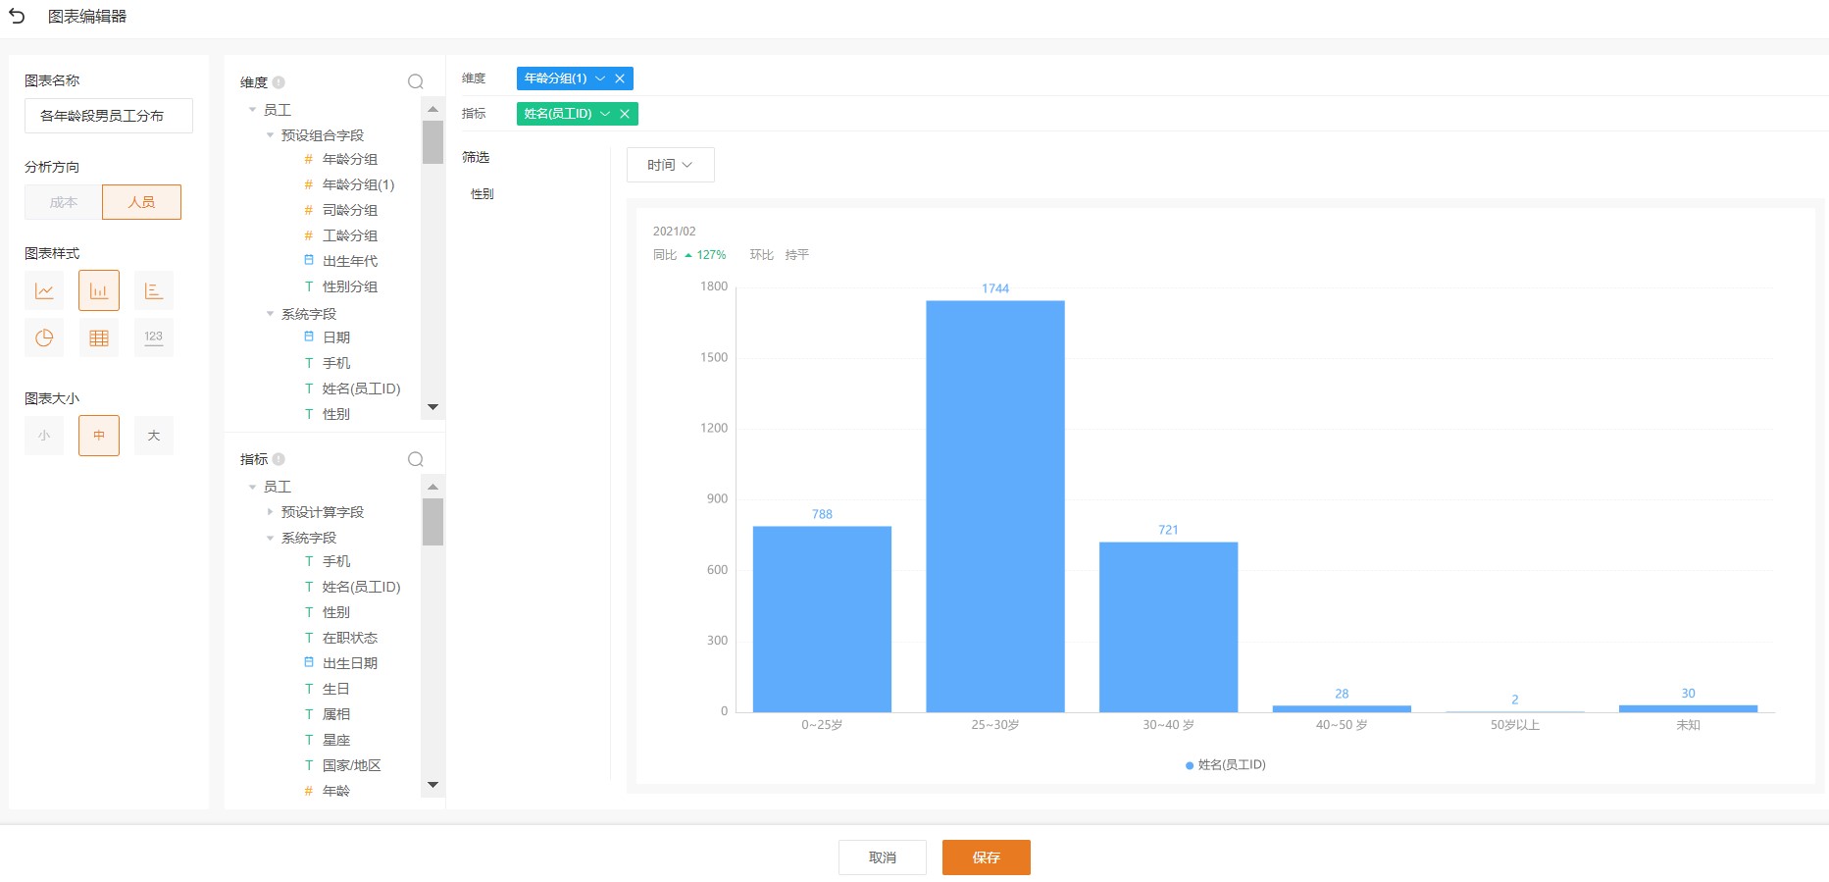Select 手机 in the dimension tree
The height and width of the screenshot is (882, 1829).
[x=336, y=363]
